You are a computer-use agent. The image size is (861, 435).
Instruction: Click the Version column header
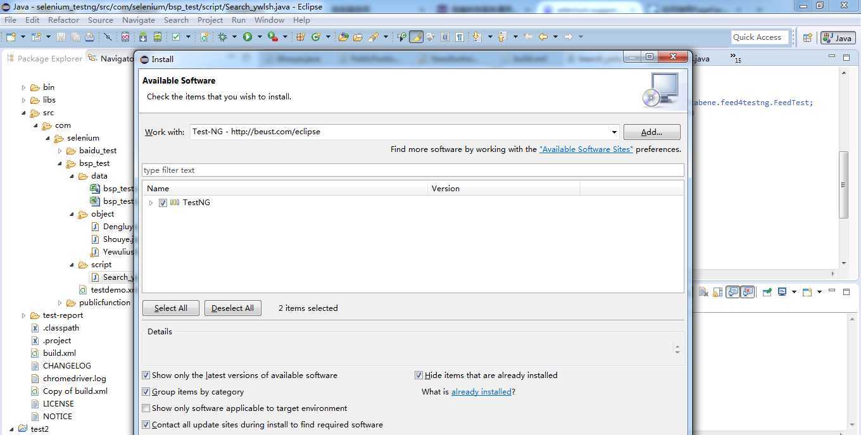coord(504,189)
